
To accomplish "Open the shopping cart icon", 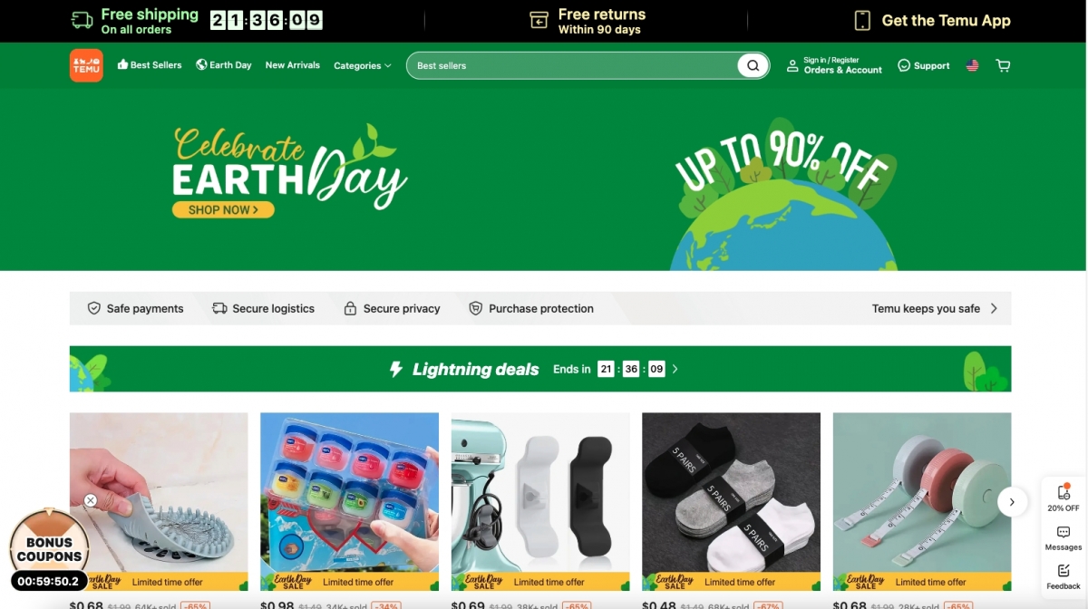I will point(1003,65).
